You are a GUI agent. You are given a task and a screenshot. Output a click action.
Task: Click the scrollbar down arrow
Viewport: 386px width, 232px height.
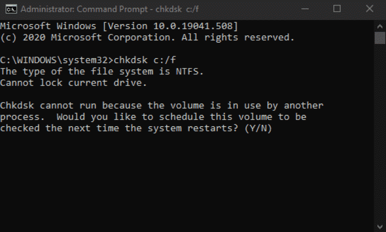pos(380,226)
